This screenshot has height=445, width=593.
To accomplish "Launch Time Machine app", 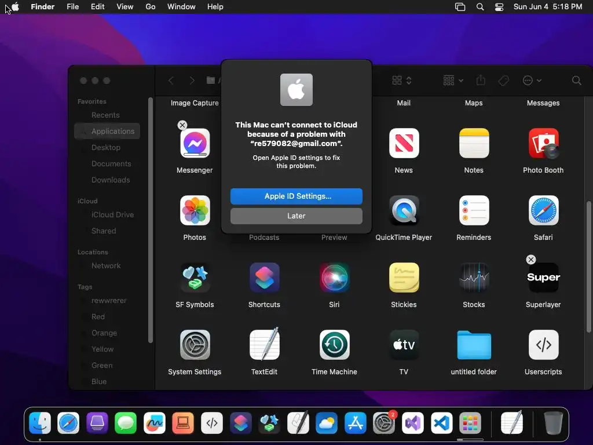I will click(334, 345).
